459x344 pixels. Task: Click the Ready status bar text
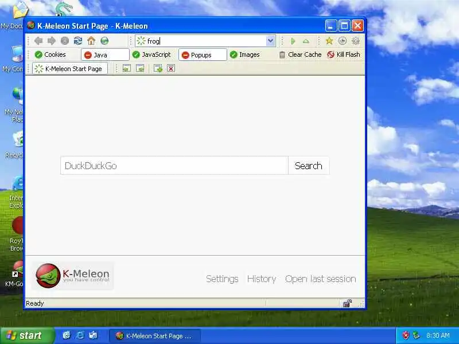tap(34, 303)
